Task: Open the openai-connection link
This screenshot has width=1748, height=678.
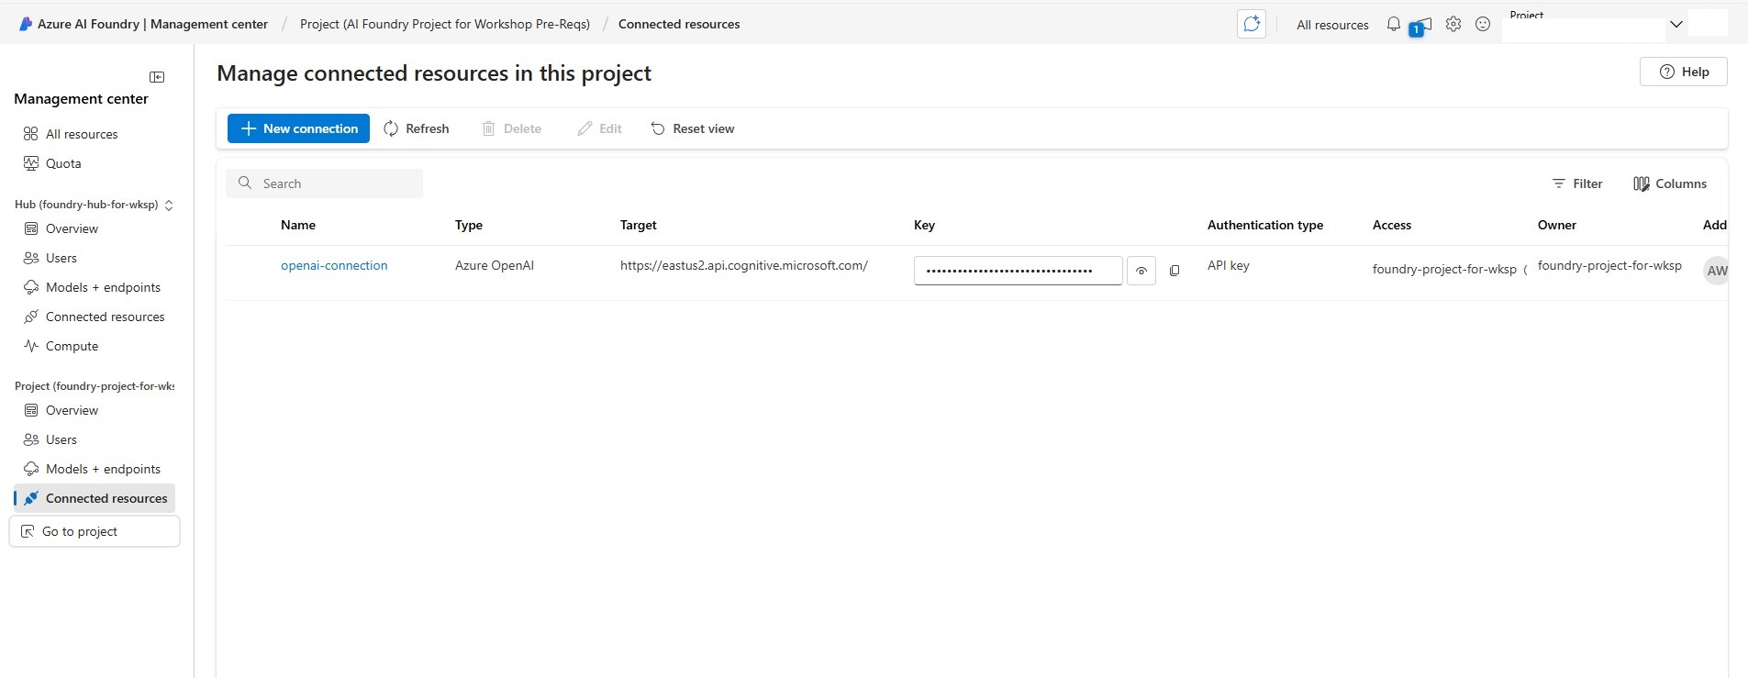Action: click(x=334, y=265)
